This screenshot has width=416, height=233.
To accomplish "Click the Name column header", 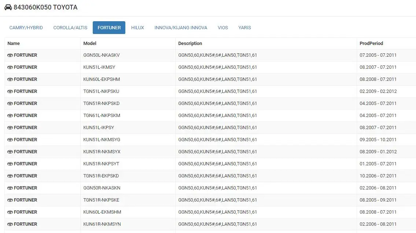I will click(x=14, y=44).
